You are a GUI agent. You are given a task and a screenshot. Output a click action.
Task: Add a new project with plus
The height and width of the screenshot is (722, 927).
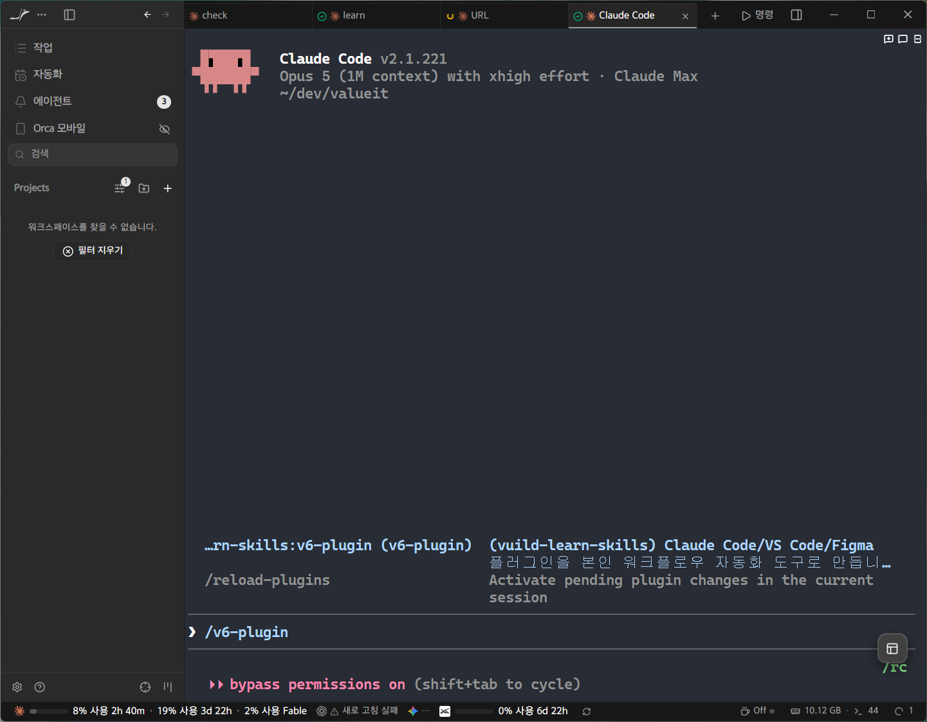pos(168,188)
